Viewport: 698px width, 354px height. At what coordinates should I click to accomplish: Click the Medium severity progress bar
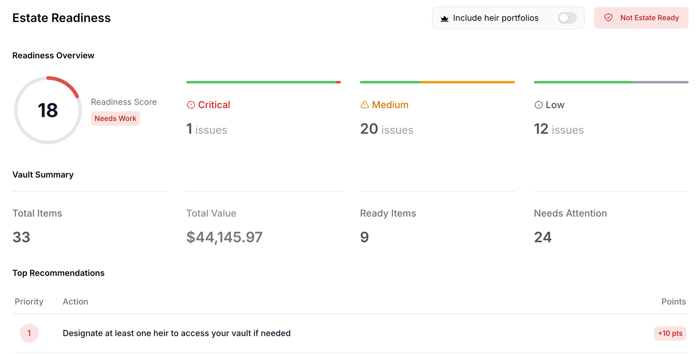pyautogui.click(x=437, y=82)
